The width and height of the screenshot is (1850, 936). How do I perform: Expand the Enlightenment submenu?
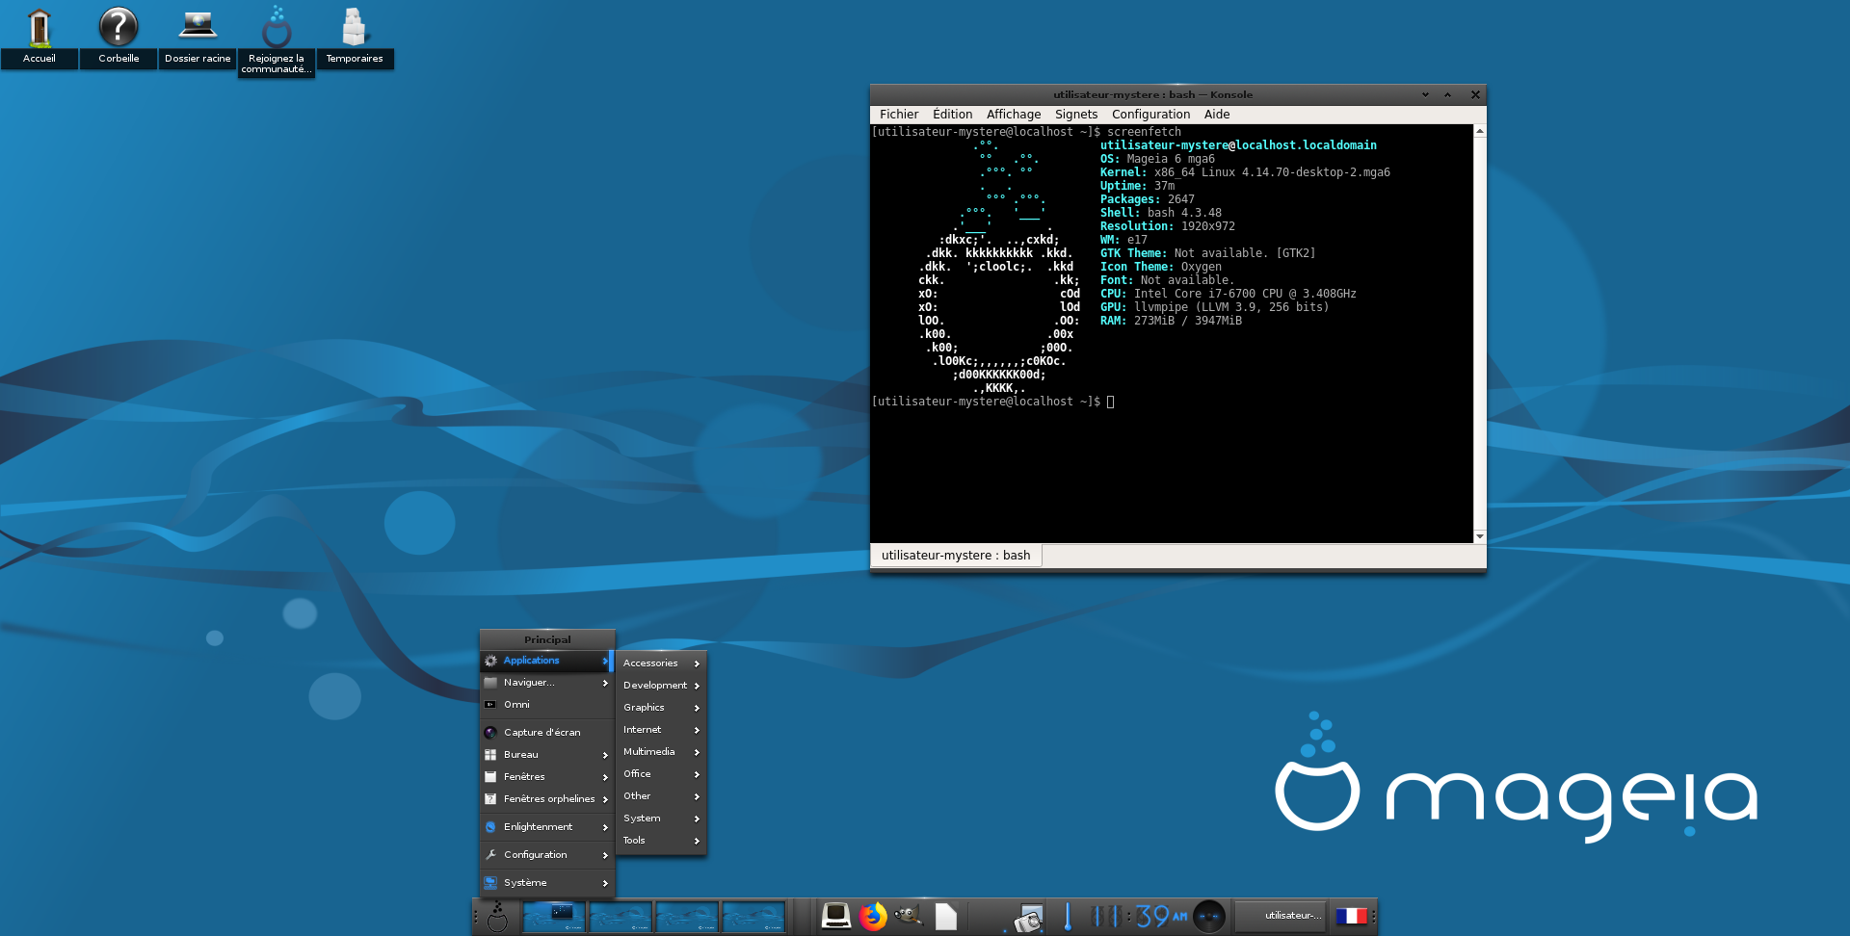pos(546,827)
